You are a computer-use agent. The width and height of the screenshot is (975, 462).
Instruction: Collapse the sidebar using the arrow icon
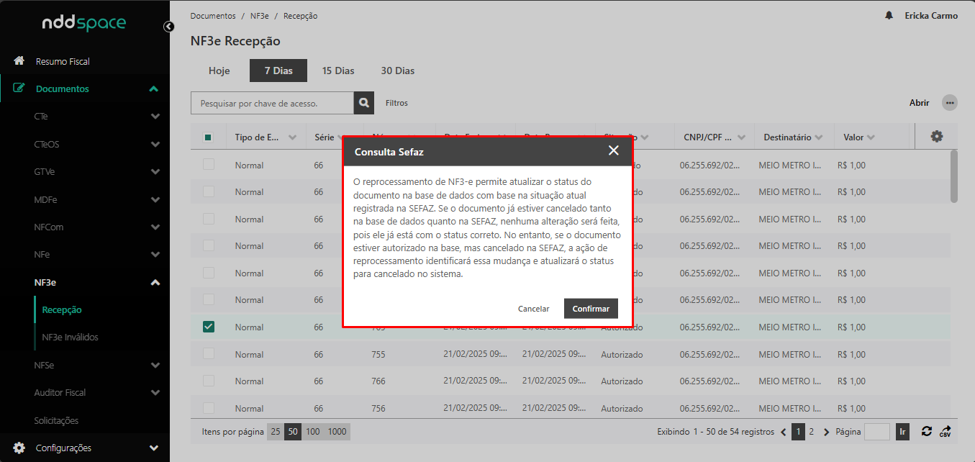click(169, 27)
